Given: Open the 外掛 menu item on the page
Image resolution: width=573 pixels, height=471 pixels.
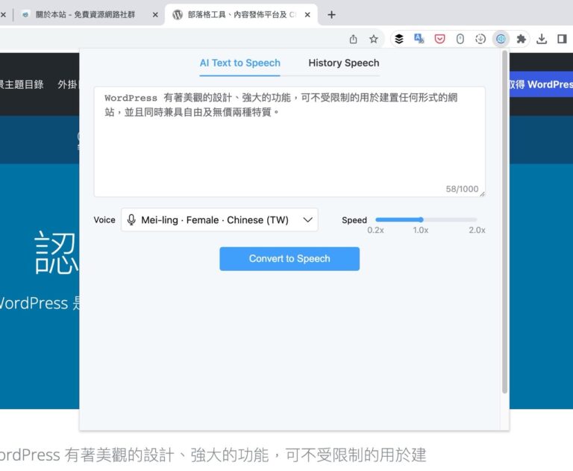Looking at the screenshot, I should [68, 84].
